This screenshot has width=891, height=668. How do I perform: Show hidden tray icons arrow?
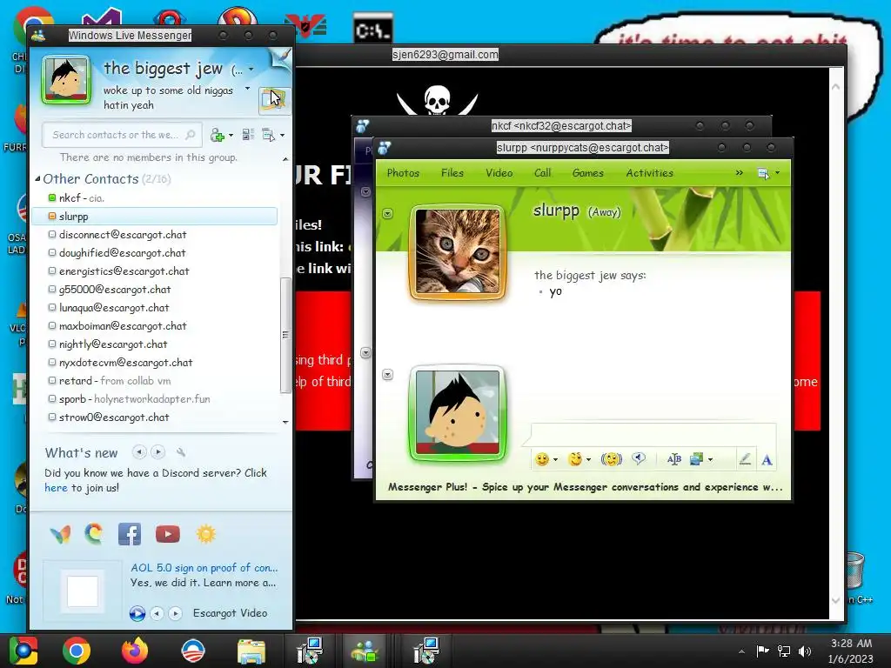point(741,651)
